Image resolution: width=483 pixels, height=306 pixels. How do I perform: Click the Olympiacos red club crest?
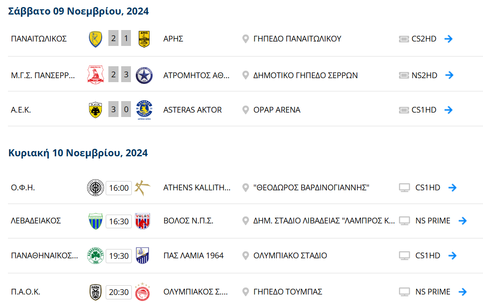[x=142, y=291]
